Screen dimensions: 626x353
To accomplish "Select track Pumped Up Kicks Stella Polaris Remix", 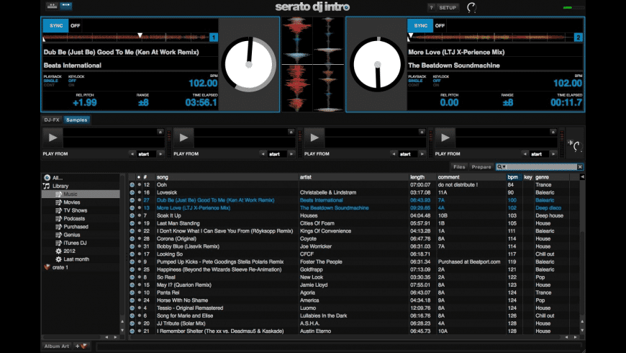I will click(x=354, y=262).
